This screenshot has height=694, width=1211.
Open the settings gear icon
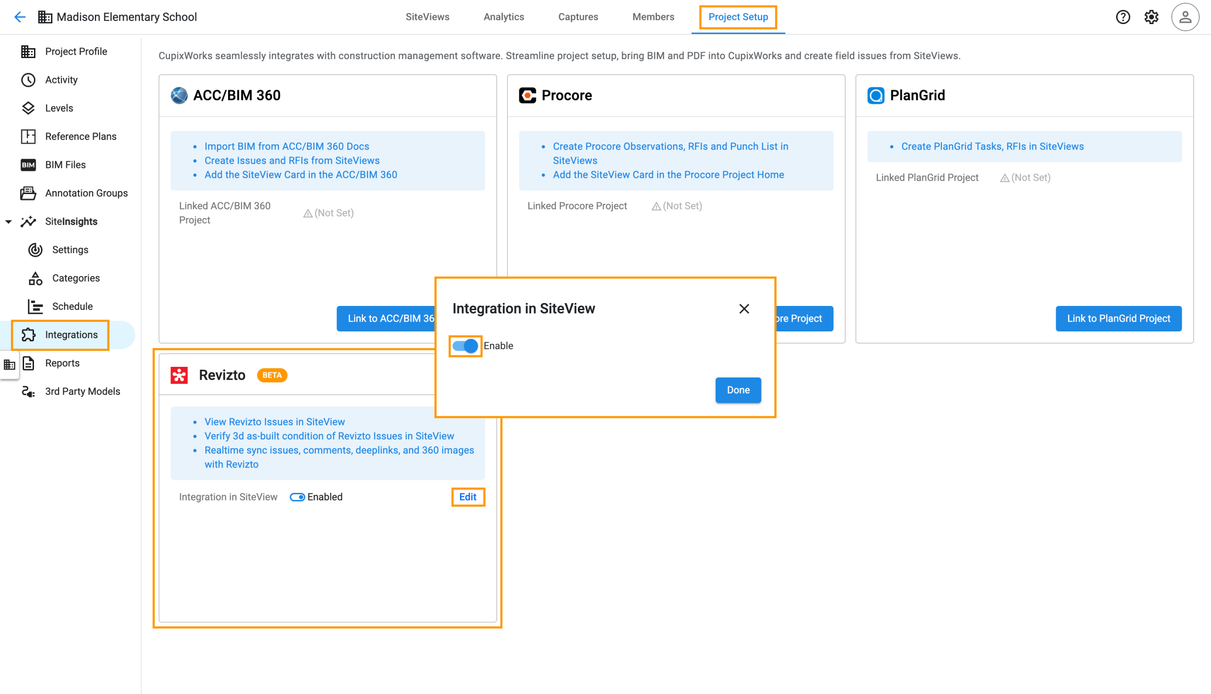[x=1151, y=17]
